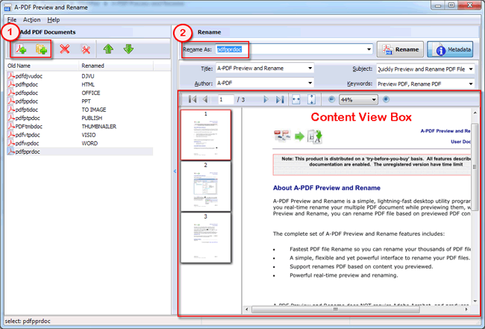Select the pdfppdoc file row
This screenshot has height=329, width=485.
point(80,101)
